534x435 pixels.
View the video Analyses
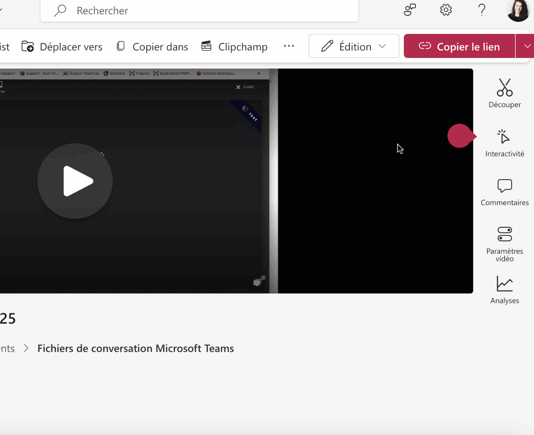[x=504, y=290]
